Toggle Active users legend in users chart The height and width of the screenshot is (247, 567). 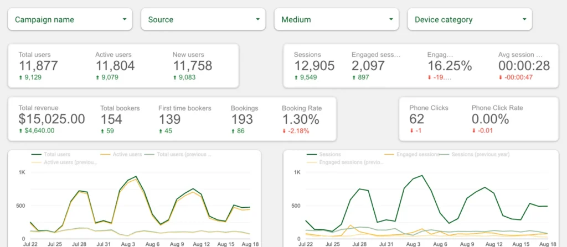pos(121,155)
